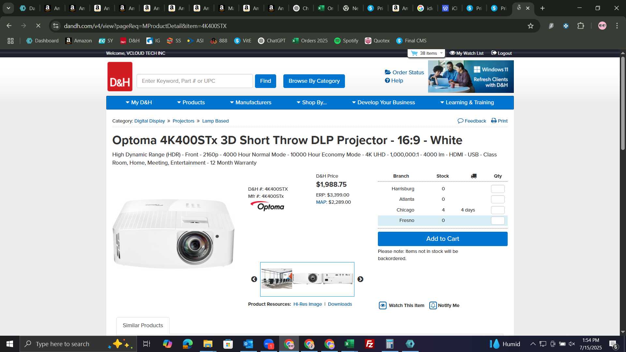Toggle Watch This Item
The width and height of the screenshot is (626, 352).
[x=402, y=305]
